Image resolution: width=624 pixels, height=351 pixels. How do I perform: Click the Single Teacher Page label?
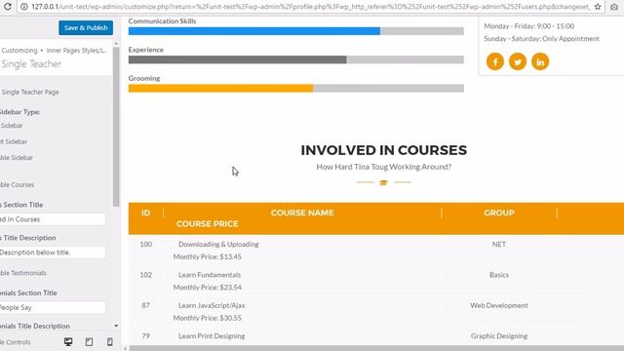tap(30, 93)
